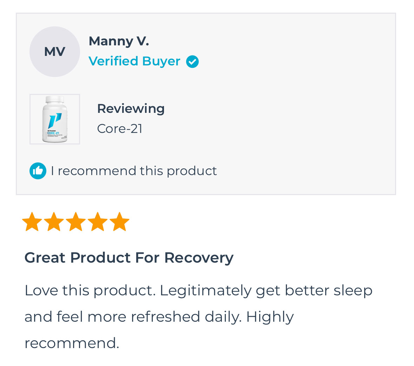Image resolution: width=414 pixels, height=366 pixels.
Task: Click the Reviewing heading
Action: 131,109
